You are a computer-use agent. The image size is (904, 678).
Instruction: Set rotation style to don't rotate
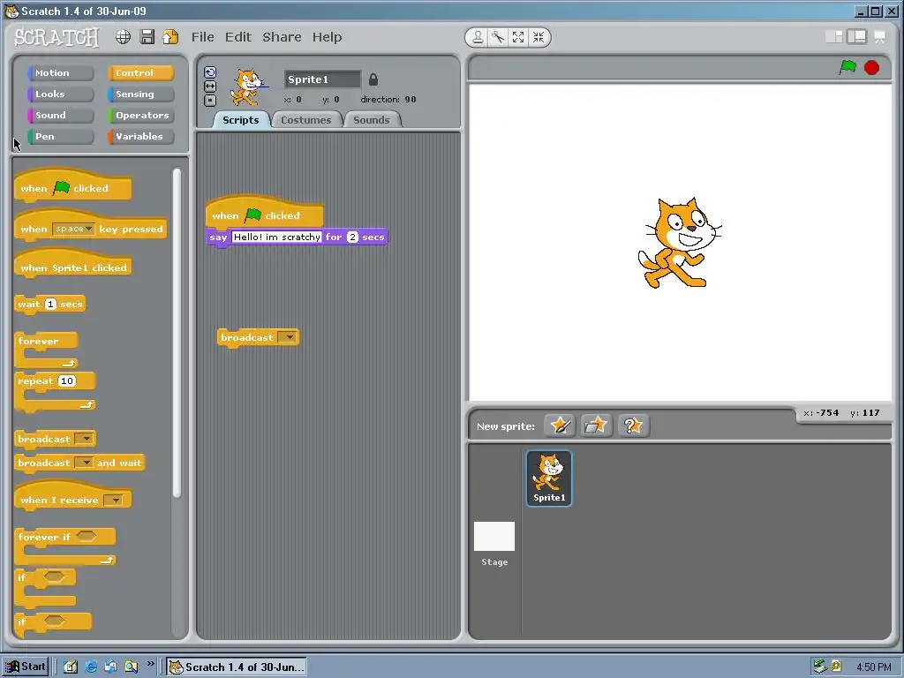tap(210, 101)
